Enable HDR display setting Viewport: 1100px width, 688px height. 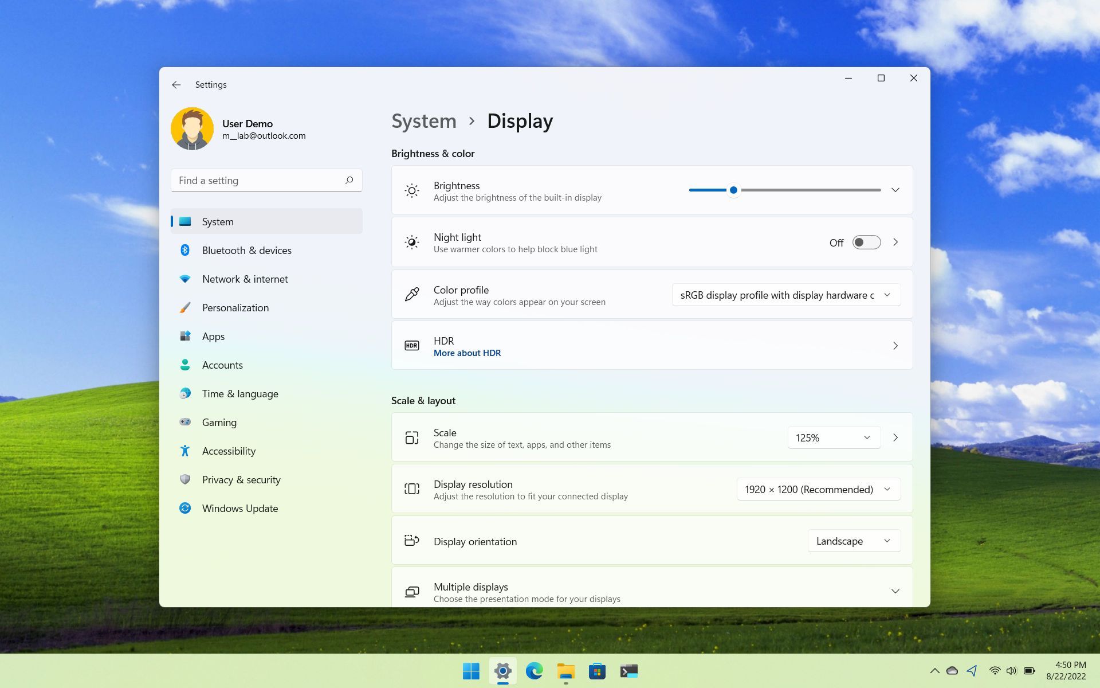895,346
